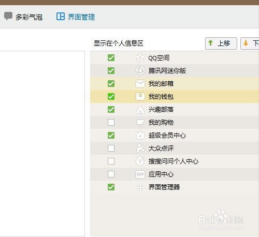259x237 pixels.
Task: Select the QQ空间 row label
Action: [159, 58]
